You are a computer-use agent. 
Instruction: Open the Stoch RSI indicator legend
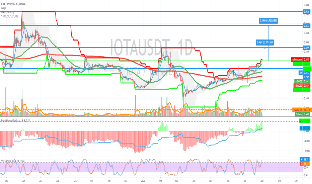click(13, 161)
